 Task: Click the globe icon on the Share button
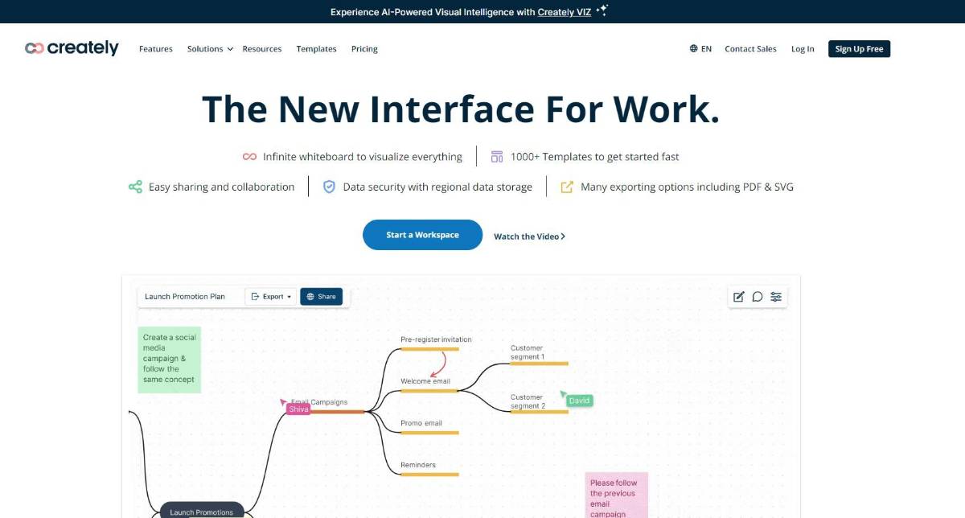[311, 296]
